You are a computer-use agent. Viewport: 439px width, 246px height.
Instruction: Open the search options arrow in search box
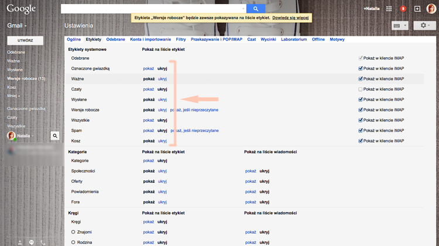[243, 9]
